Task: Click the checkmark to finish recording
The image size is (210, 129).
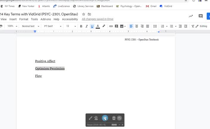Action: pos(119,118)
